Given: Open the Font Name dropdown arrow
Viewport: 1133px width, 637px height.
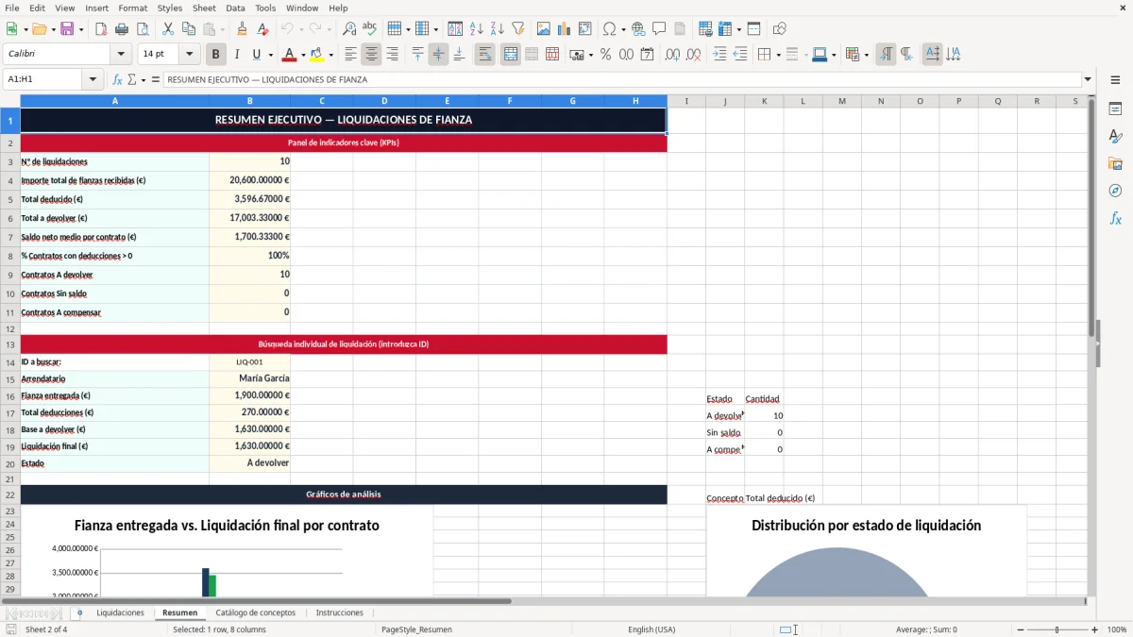Looking at the screenshot, I should (x=121, y=55).
